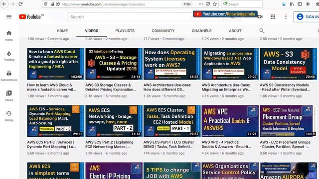
Task: Toggle the browser sidebar icon
Action: 300,4
